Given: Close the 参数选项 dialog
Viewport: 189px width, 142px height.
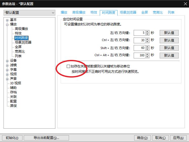Looking at the screenshot, I should pyautogui.click(x=185, y=4).
